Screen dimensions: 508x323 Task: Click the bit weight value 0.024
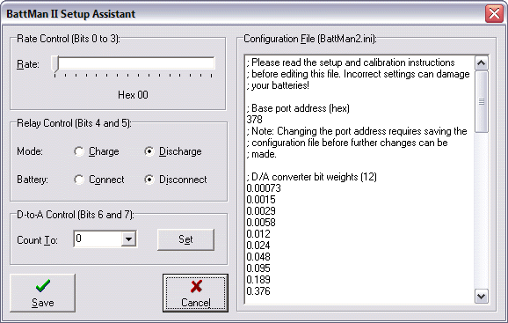(258, 246)
